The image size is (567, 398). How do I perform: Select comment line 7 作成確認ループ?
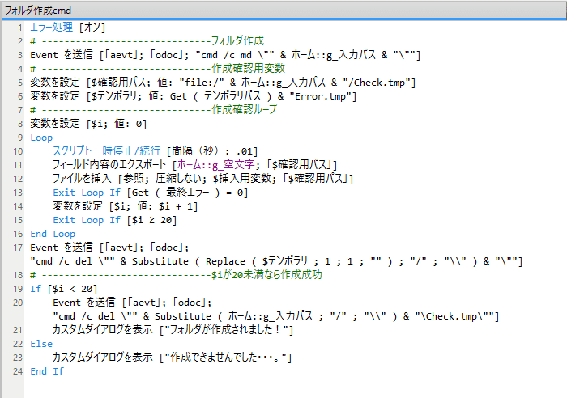click(x=154, y=109)
